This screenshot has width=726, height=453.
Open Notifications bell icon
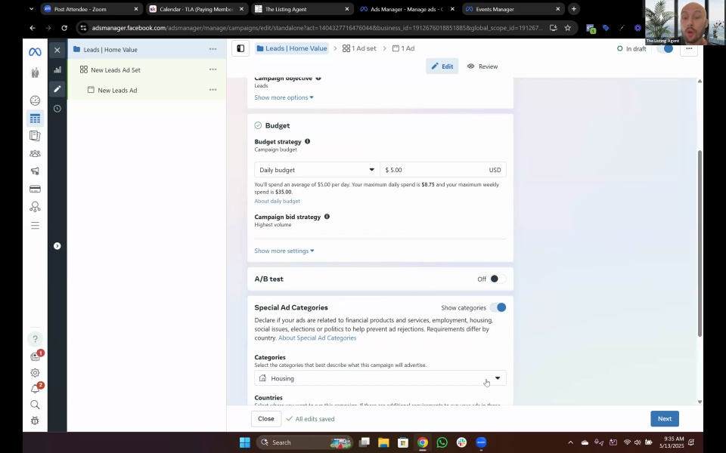coord(35,389)
